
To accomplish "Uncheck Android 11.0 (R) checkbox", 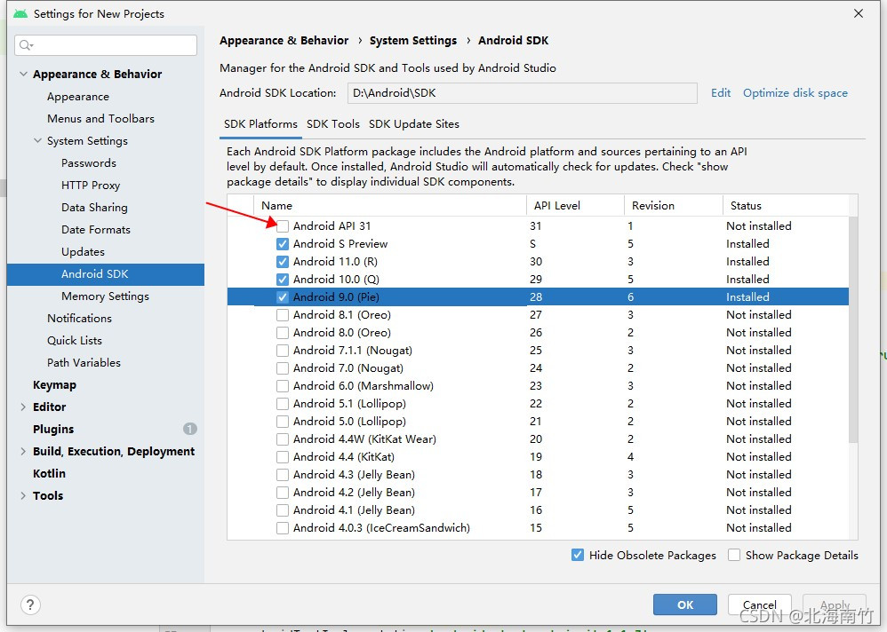I will 283,262.
